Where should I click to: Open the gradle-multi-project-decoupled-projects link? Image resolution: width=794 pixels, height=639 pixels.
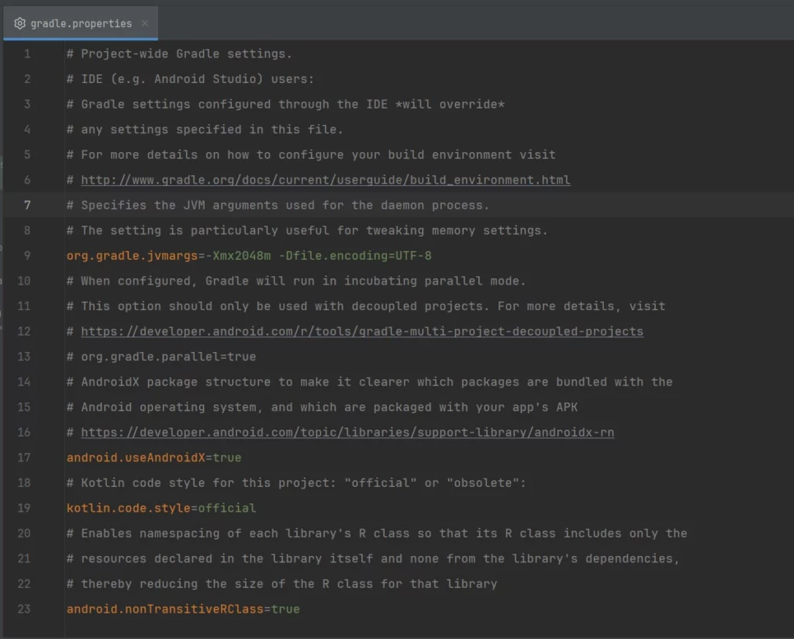pos(361,331)
